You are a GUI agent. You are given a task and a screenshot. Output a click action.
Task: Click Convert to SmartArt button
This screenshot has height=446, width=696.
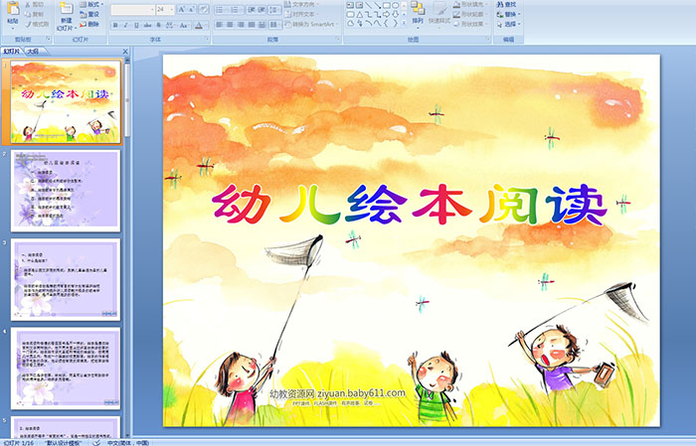(312, 24)
